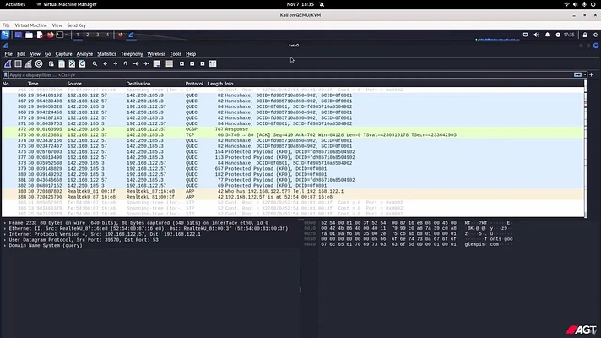Open the display filter bookmark menu

coord(5,75)
